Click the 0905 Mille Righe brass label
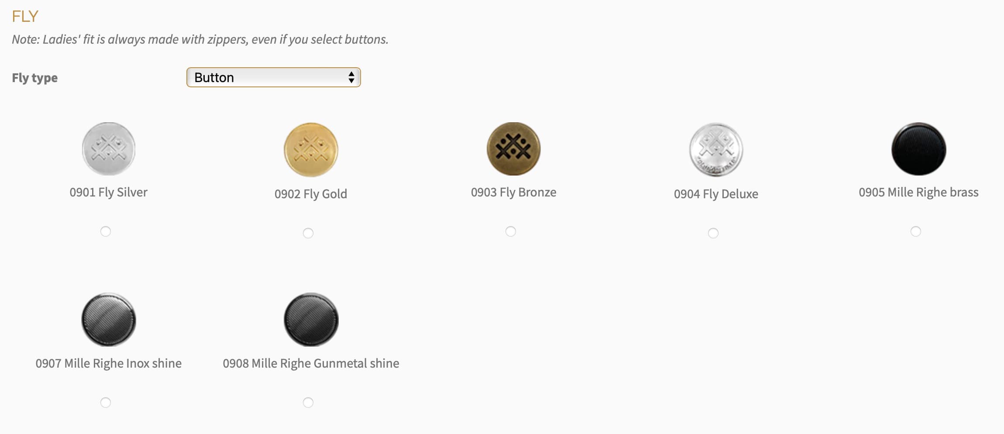The height and width of the screenshot is (434, 1004). click(918, 193)
